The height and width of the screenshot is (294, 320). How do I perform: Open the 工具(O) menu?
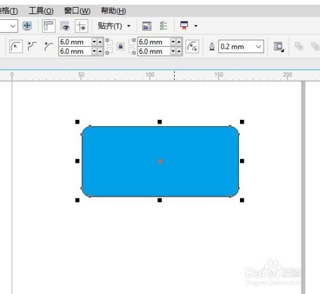(41, 10)
